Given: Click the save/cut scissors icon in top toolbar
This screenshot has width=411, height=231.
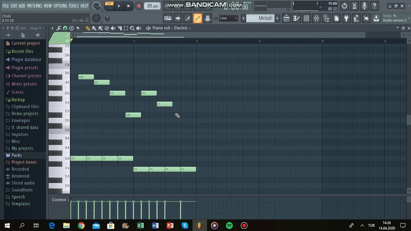Looking at the screenshot, I should pyautogui.click(x=354, y=6).
